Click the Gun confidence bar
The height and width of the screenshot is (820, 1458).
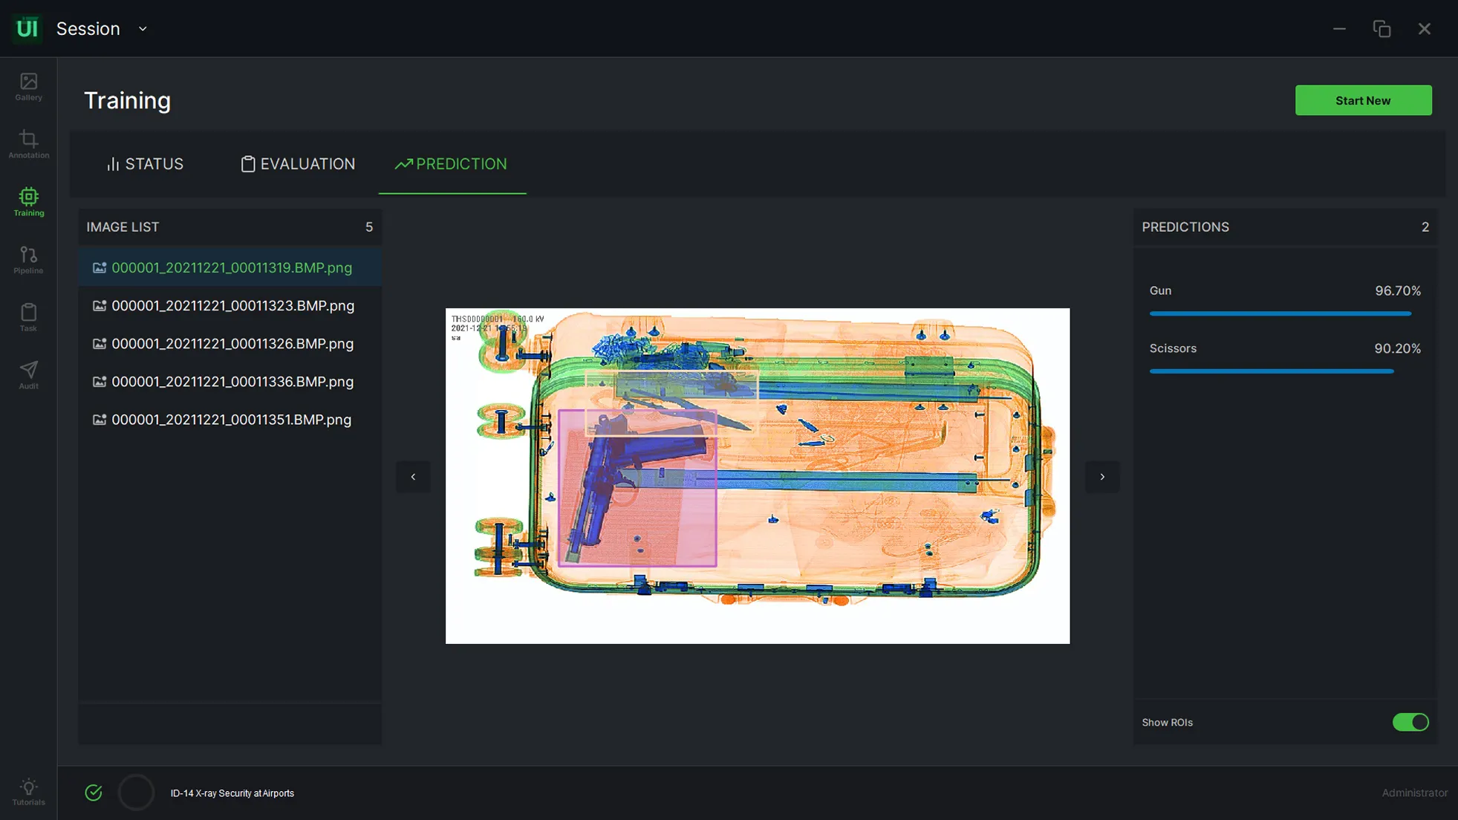(x=1280, y=313)
